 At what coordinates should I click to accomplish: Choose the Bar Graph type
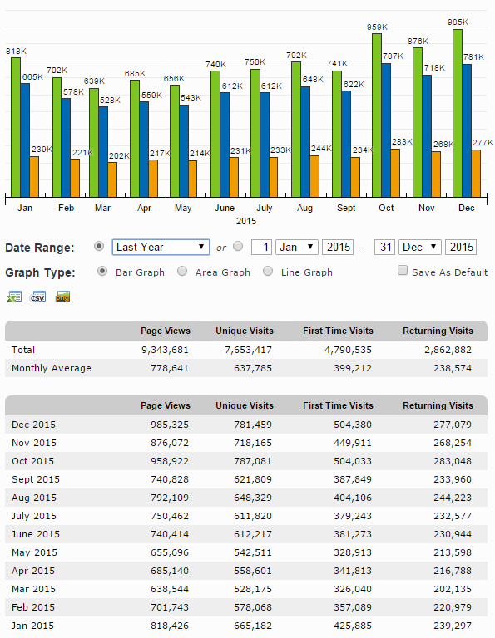(x=101, y=271)
